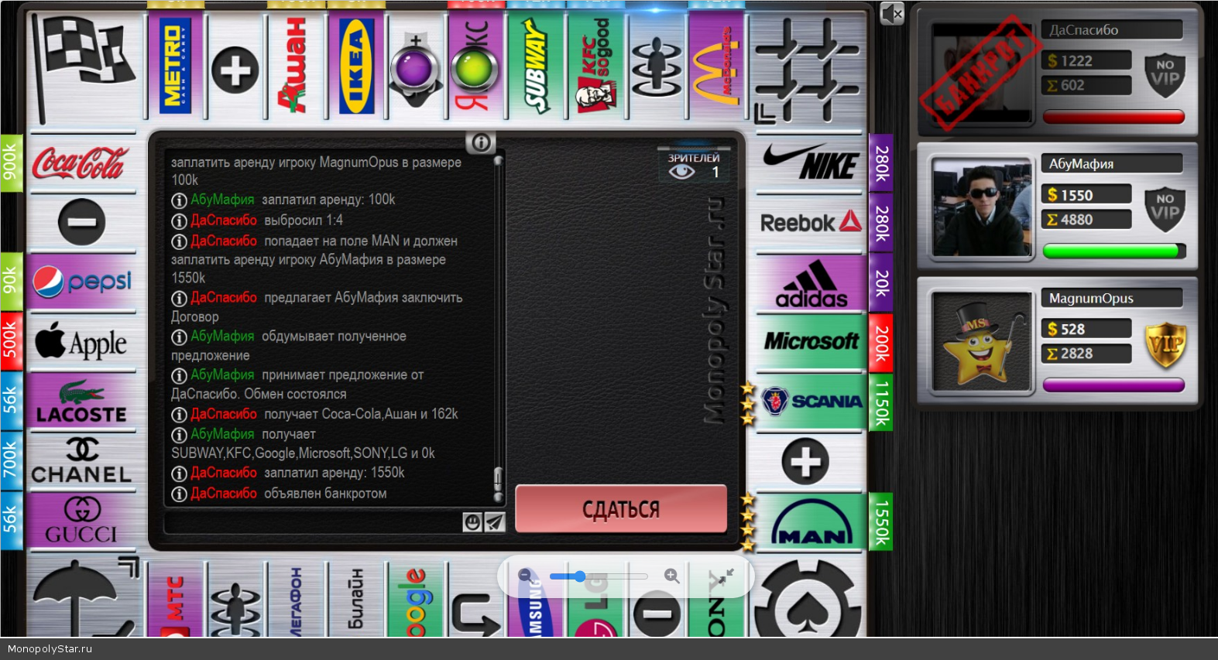Select the MAN board tile

pos(810,522)
